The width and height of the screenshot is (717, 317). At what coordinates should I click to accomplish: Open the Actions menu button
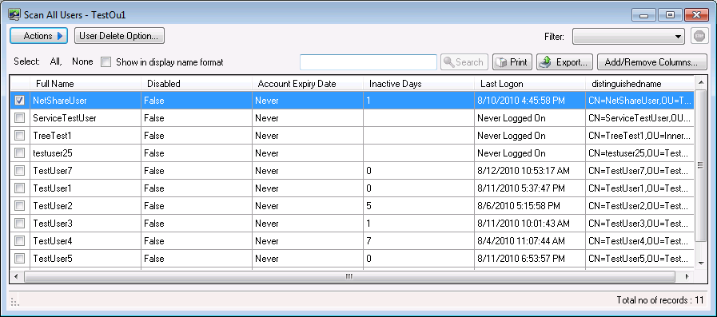tap(39, 36)
